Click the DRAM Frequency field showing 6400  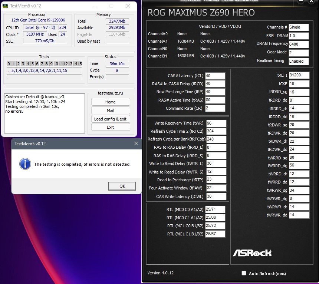click(x=299, y=44)
